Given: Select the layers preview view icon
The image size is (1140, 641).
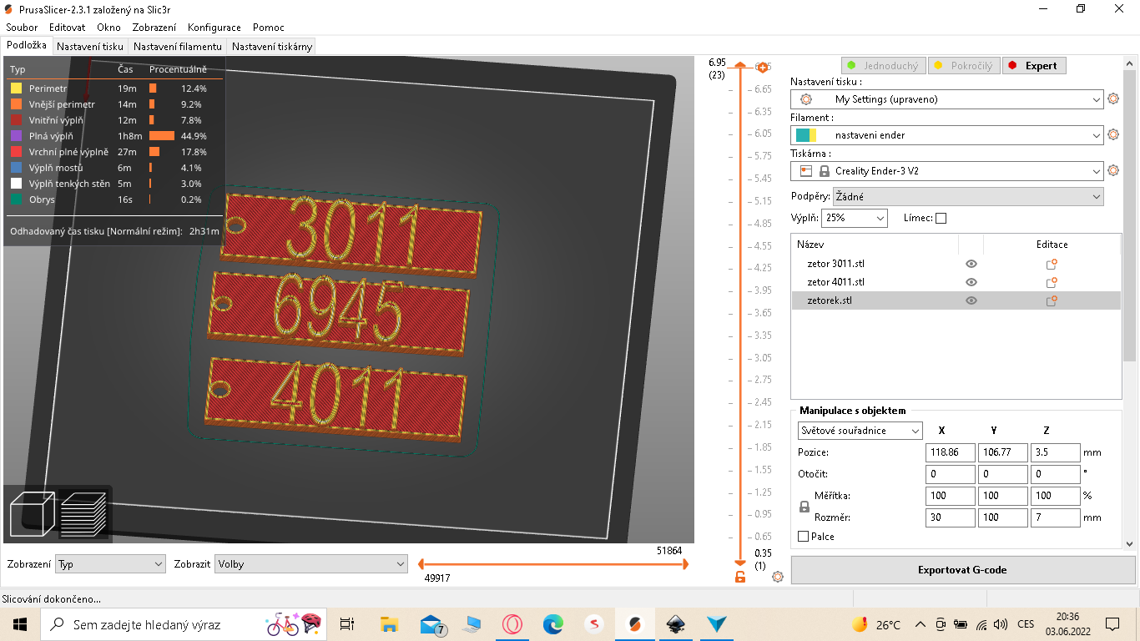Looking at the screenshot, I should pyautogui.click(x=83, y=513).
